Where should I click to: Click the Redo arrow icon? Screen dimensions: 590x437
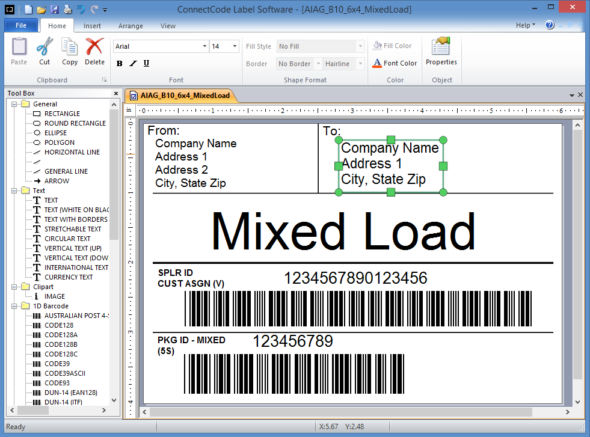point(94,10)
